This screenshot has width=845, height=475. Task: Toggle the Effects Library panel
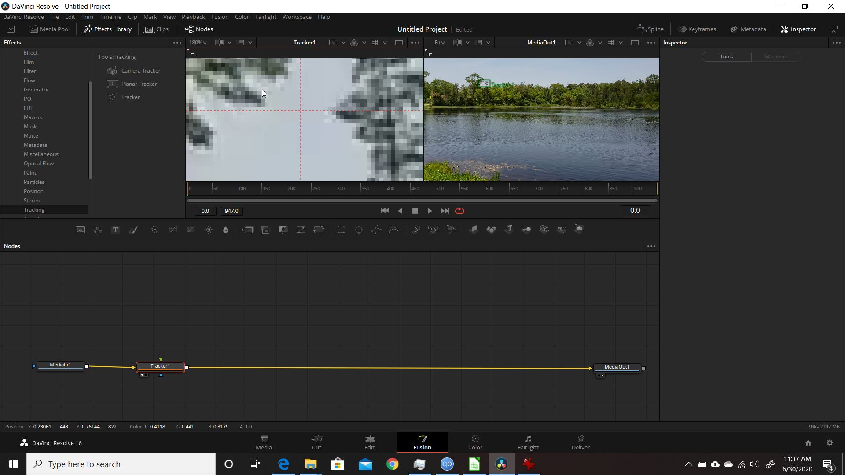click(108, 29)
